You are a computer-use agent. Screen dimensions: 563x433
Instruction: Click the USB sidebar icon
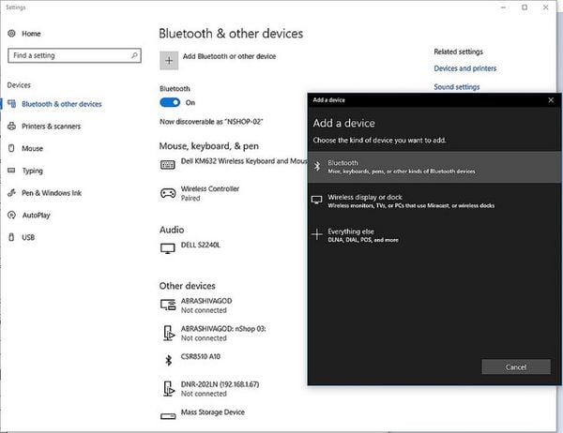pos(11,237)
